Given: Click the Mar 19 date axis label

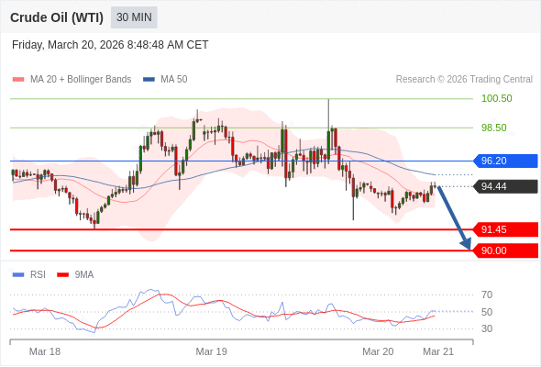Looking at the screenshot, I should click(212, 351).
